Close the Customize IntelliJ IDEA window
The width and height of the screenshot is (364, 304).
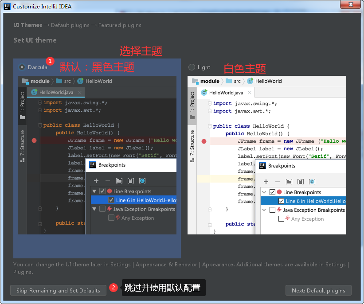[x=351, y=4]
